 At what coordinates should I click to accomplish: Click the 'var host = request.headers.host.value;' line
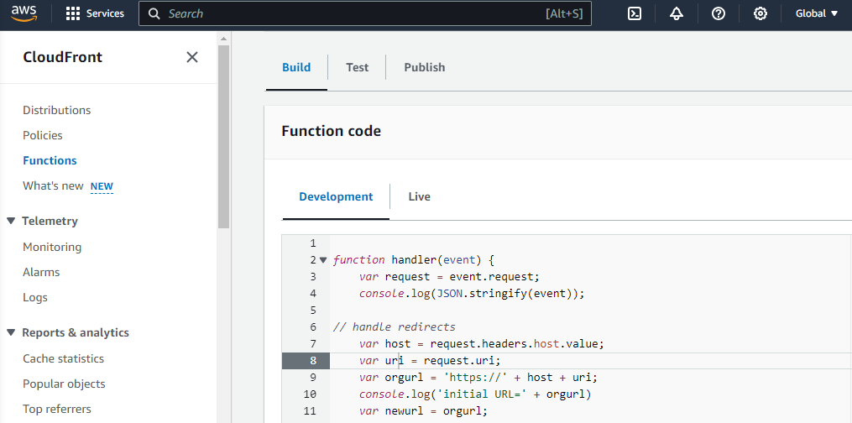click(482, 344)
